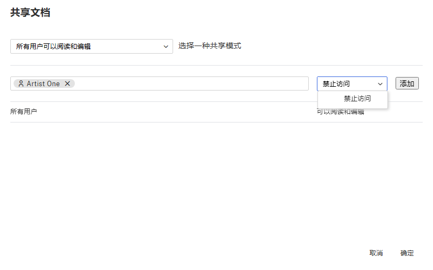The image size is (433, 270).
Task: Click the 共享文档 dialog title
Action: point(30,12)
